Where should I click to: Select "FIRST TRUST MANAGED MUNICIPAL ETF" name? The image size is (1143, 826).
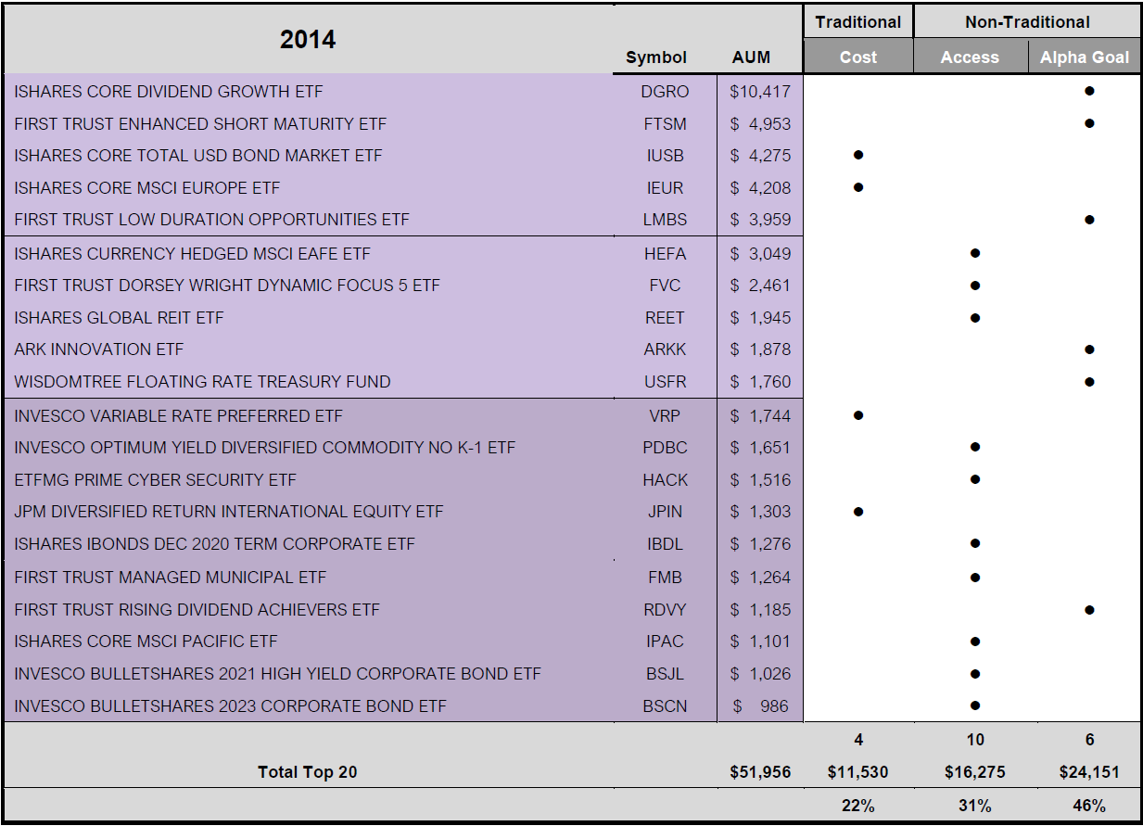point(171,577)
